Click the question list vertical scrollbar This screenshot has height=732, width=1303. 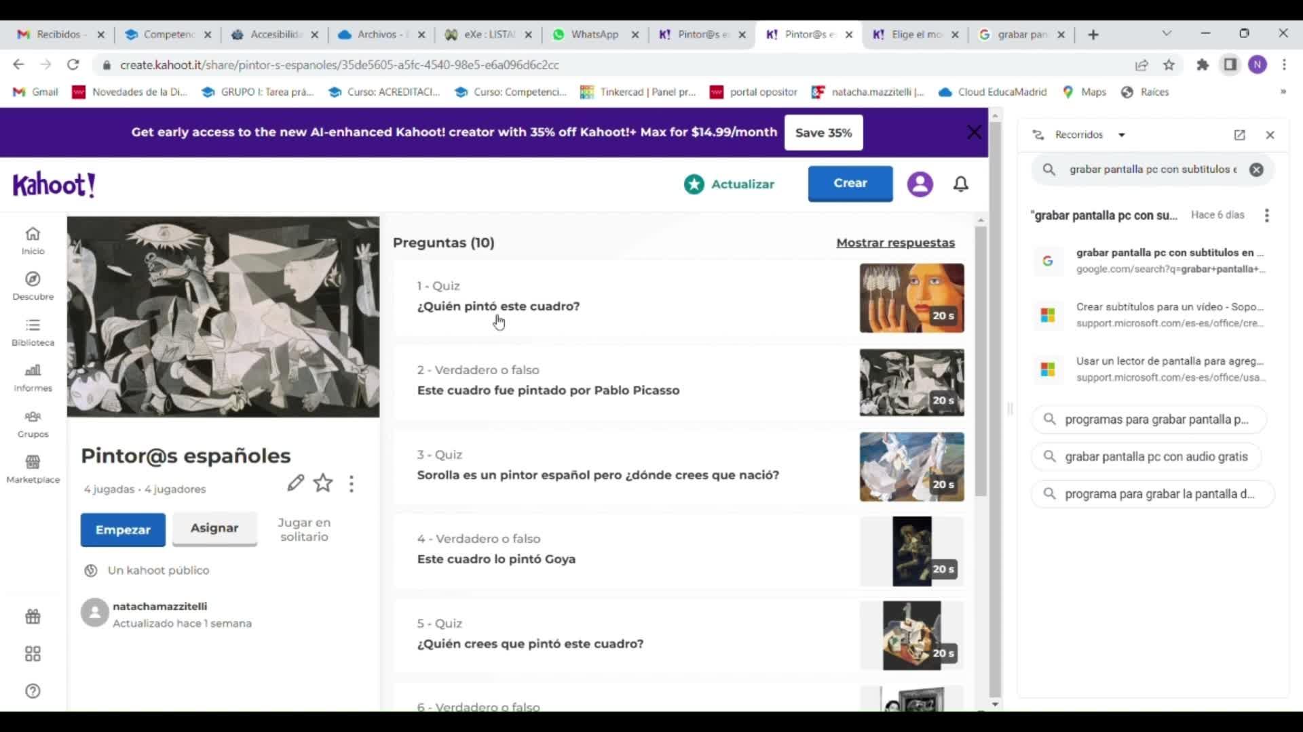981,359
